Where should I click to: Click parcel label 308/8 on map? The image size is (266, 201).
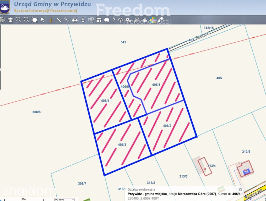tap(36, 112)
